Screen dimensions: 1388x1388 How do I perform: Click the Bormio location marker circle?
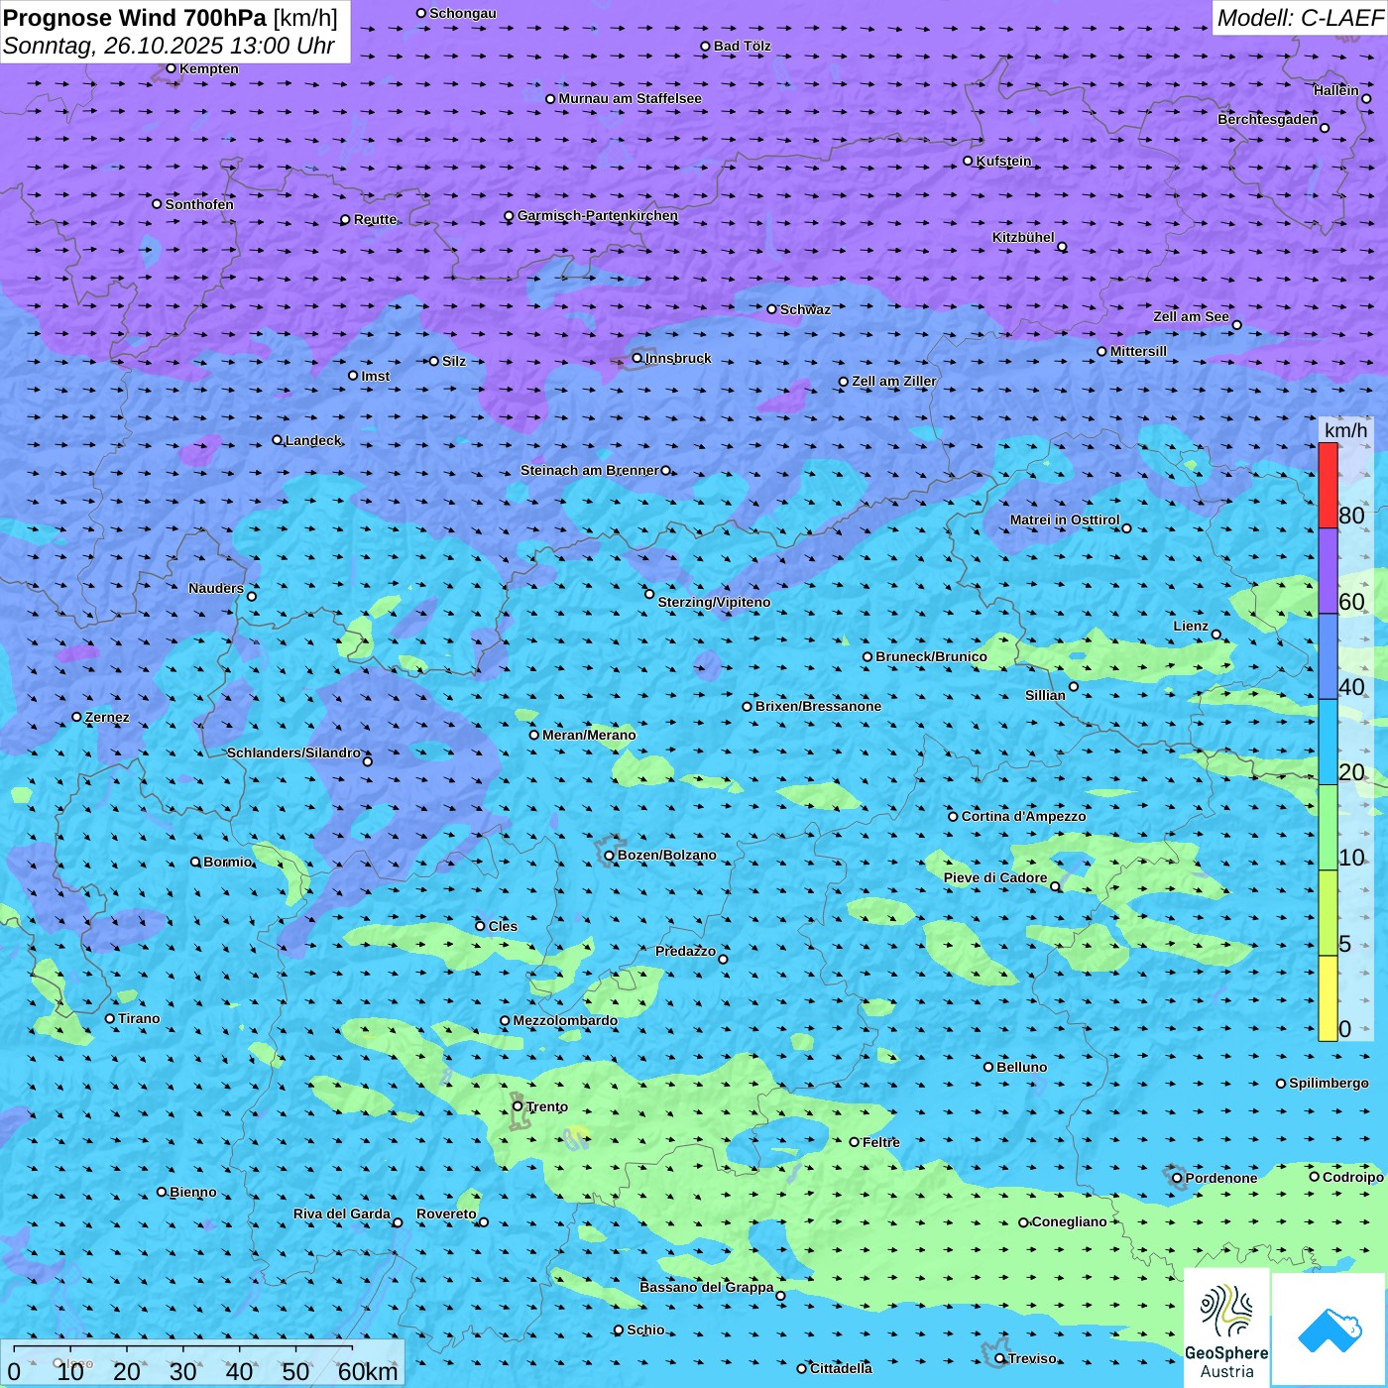pyautogui.click(x=195, y=862)
